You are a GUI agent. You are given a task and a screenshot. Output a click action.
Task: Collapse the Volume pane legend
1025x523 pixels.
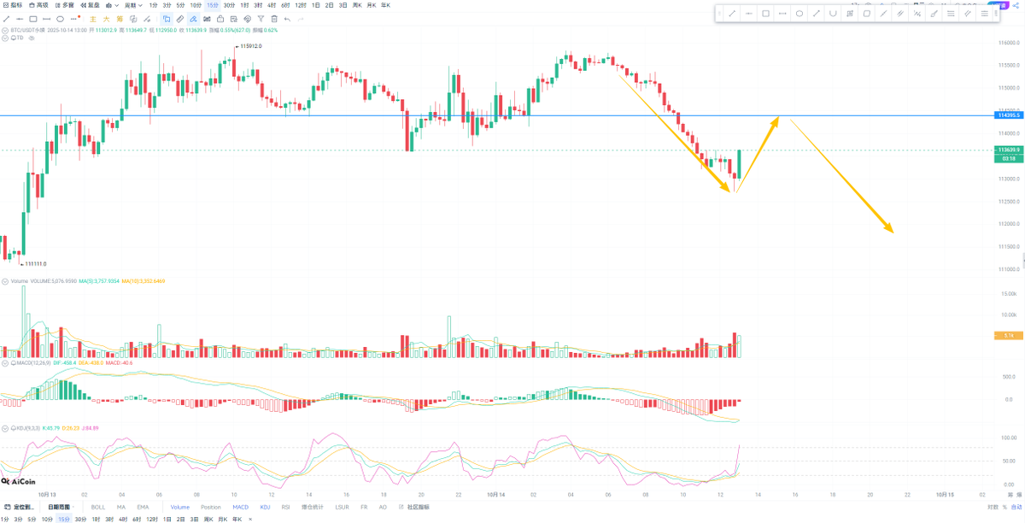[5, 280]
